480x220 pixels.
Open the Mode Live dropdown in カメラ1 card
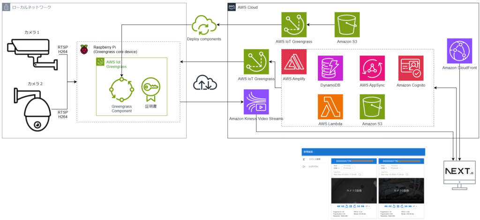[x=384, y=168]
